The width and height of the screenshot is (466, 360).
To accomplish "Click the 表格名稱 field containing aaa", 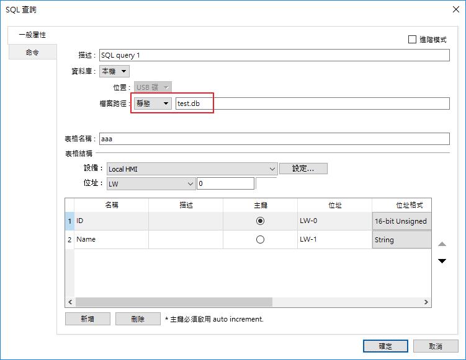I will pos(273,139).
